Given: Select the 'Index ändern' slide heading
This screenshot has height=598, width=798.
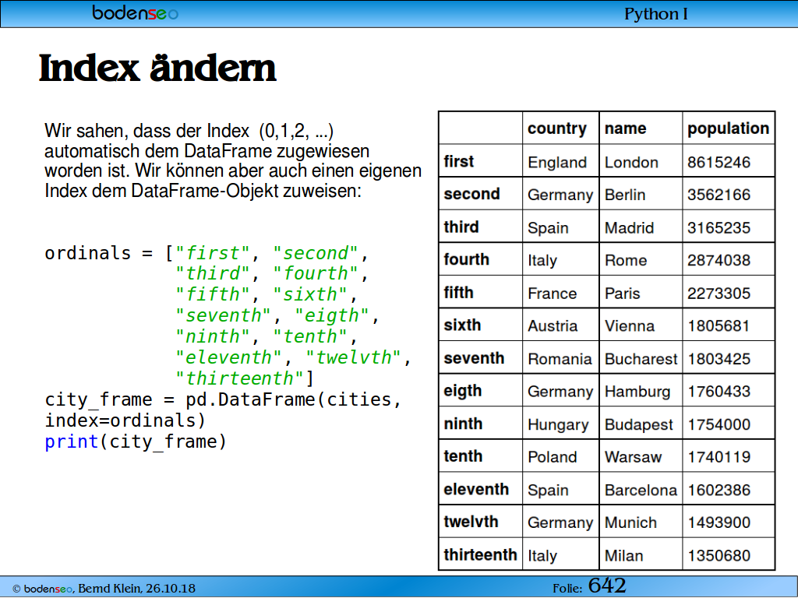Looking at the screenshot, I should click(157, 68).
